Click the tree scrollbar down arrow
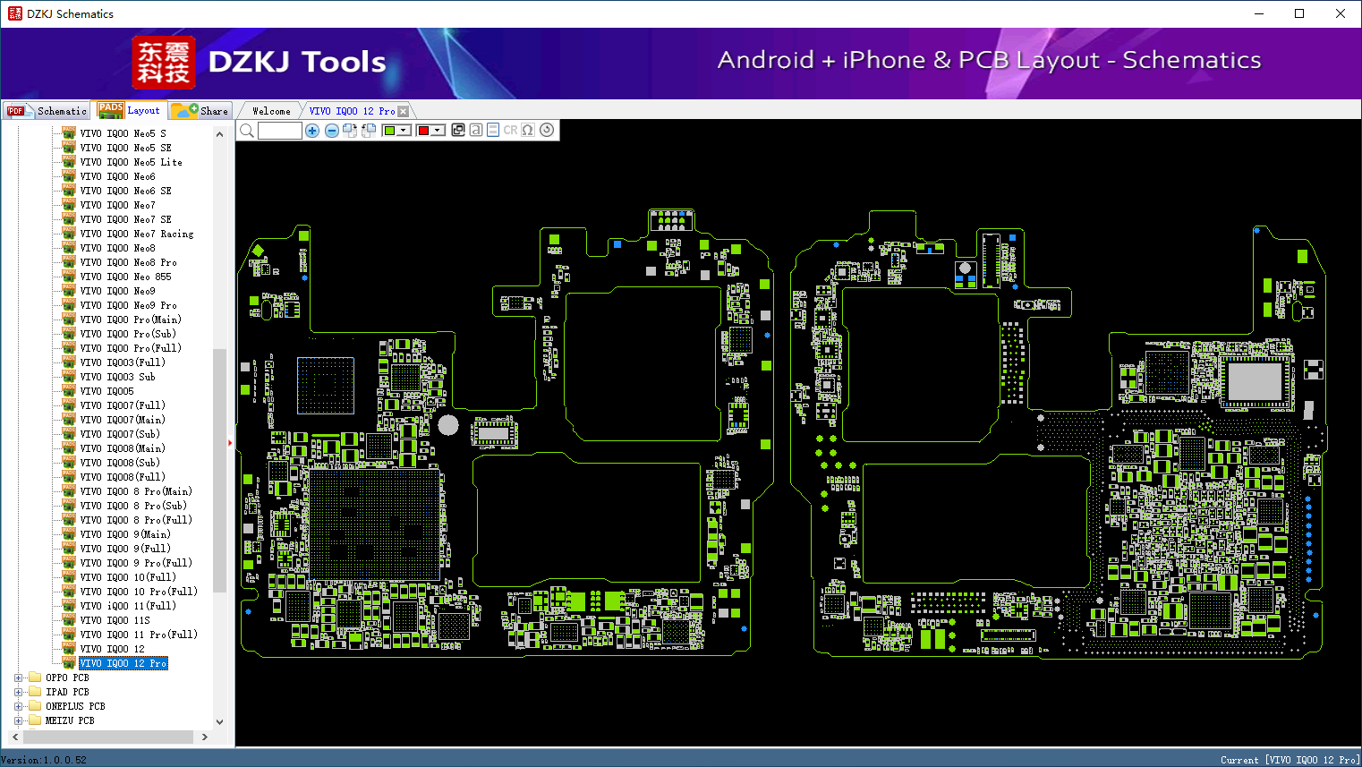 (x=219, y=721)
